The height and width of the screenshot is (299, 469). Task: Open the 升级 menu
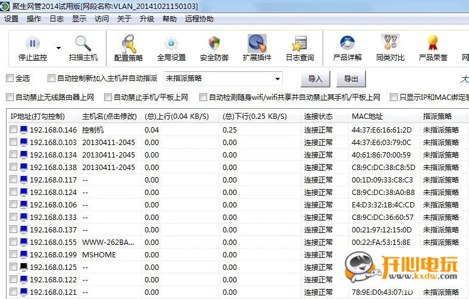point(147,19)
